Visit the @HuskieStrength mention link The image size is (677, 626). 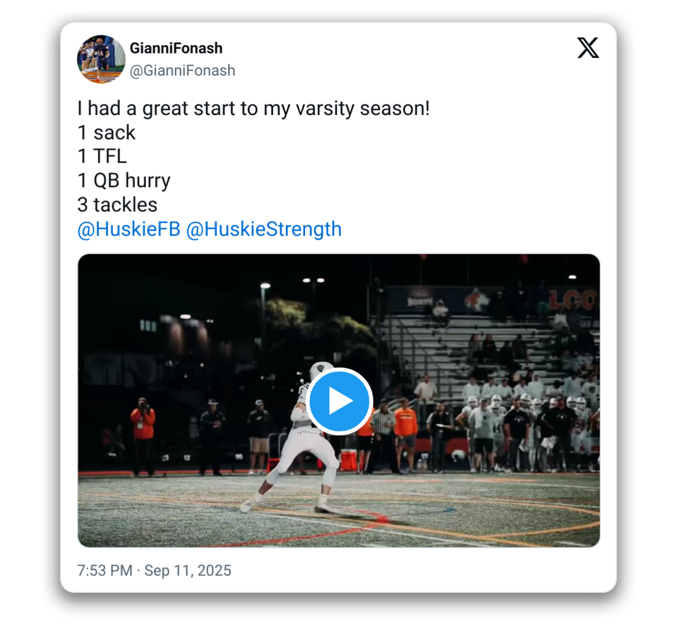tap(263, 229)
